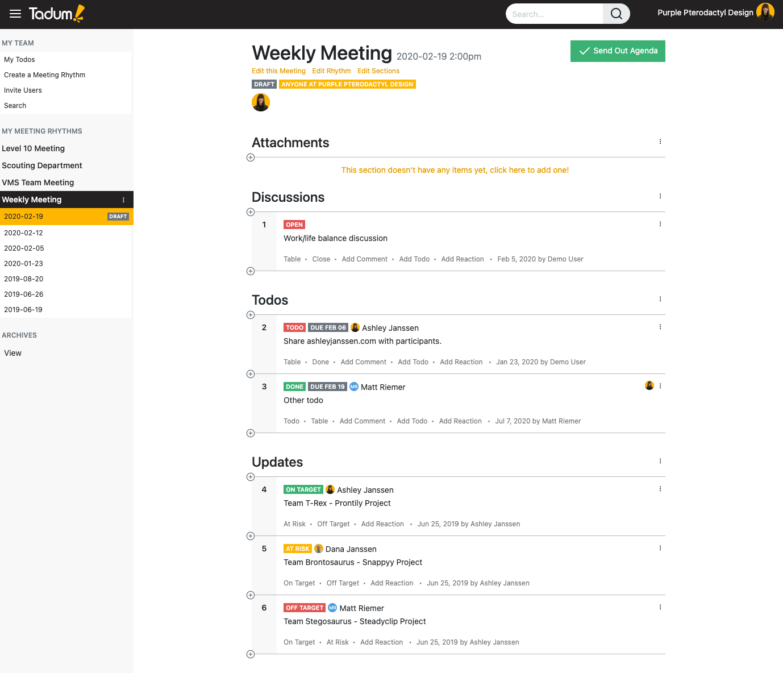This screenshot has height=673, width=783.
Task: Open Attachments section kebab menu
Action: click(x=660, y=142)
